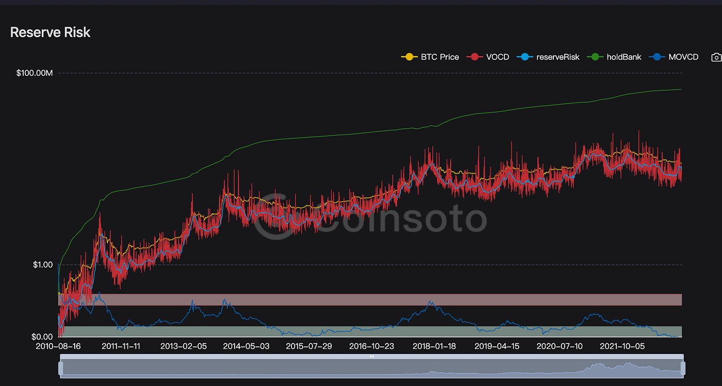Click the 2015-07-29 date label
The image size is (722, 386).
pos(309,346)
